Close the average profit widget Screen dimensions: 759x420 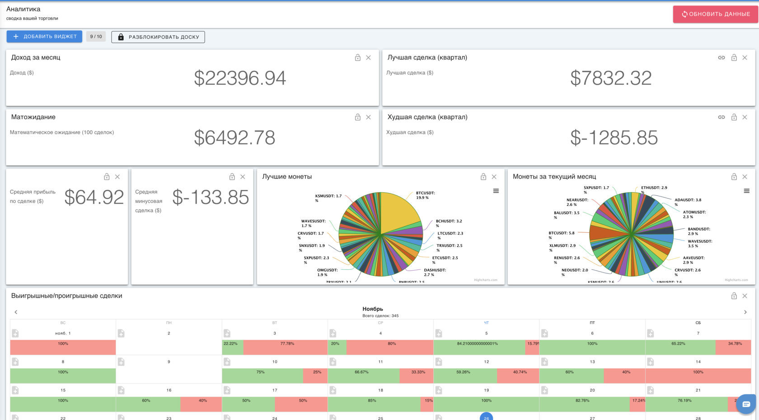click(117, 177)
